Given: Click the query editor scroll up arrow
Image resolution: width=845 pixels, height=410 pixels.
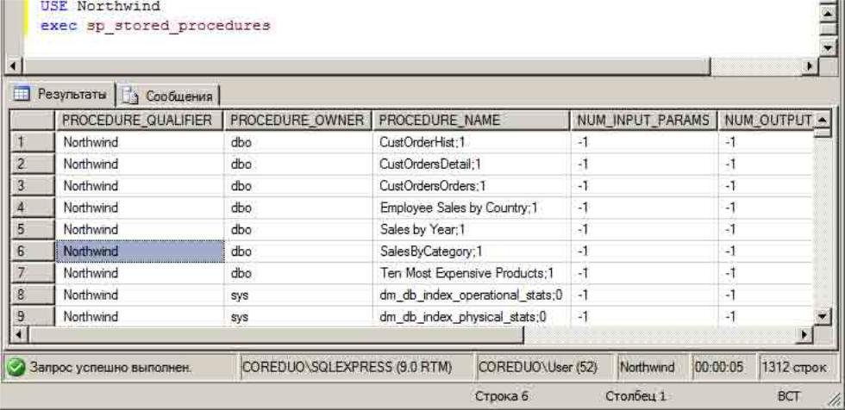Looking at the screenshot, I should tap(828, 12).
